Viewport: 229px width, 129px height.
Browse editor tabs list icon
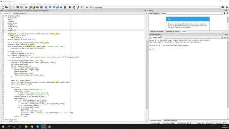point(1,14)
